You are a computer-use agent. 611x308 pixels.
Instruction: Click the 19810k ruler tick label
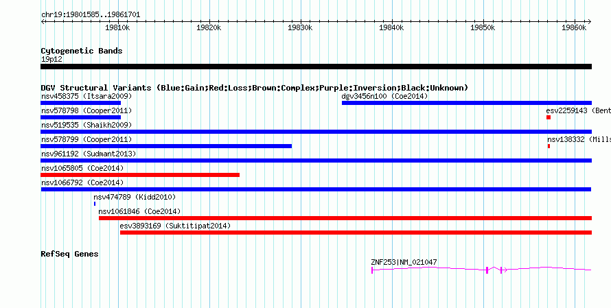(x=117, y=28)
